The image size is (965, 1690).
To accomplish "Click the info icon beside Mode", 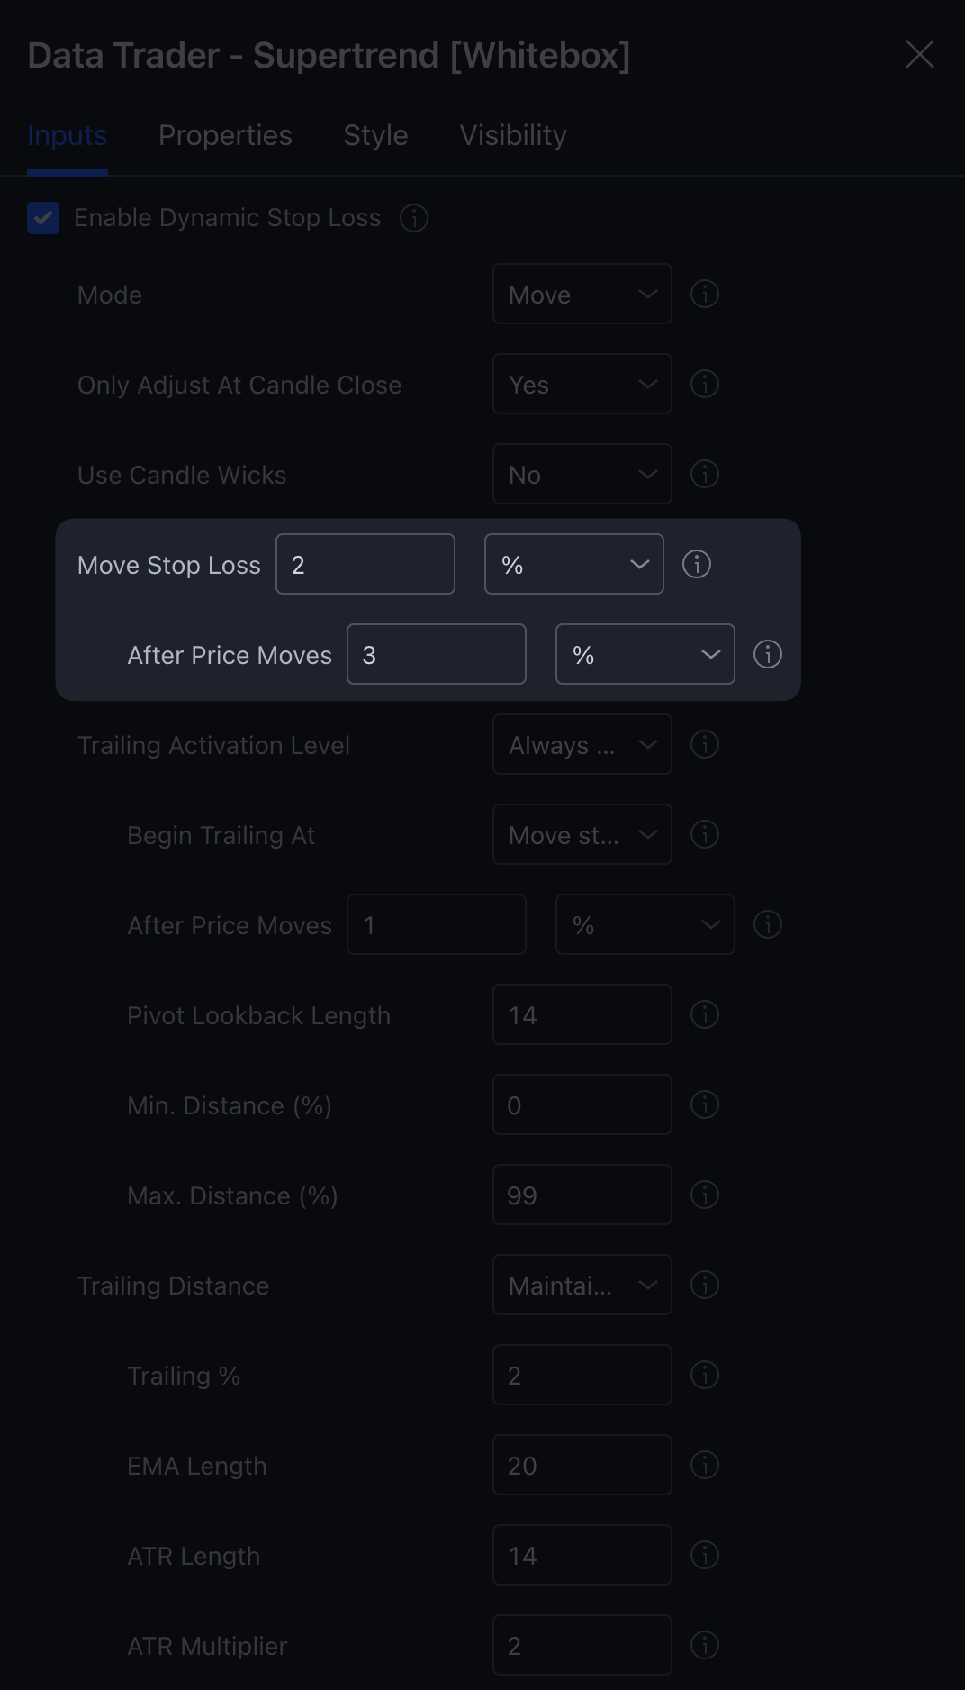I will pos(705,294).
